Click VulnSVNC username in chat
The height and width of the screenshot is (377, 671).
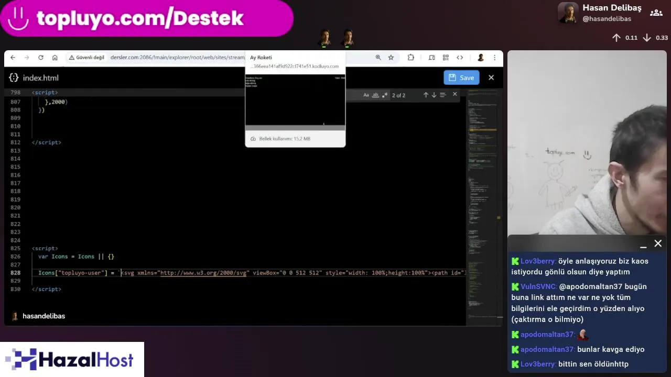[538, 287]
